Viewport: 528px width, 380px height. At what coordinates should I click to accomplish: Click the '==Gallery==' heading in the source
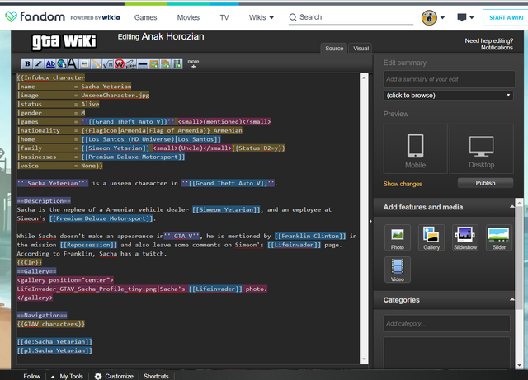pos(36,271)
